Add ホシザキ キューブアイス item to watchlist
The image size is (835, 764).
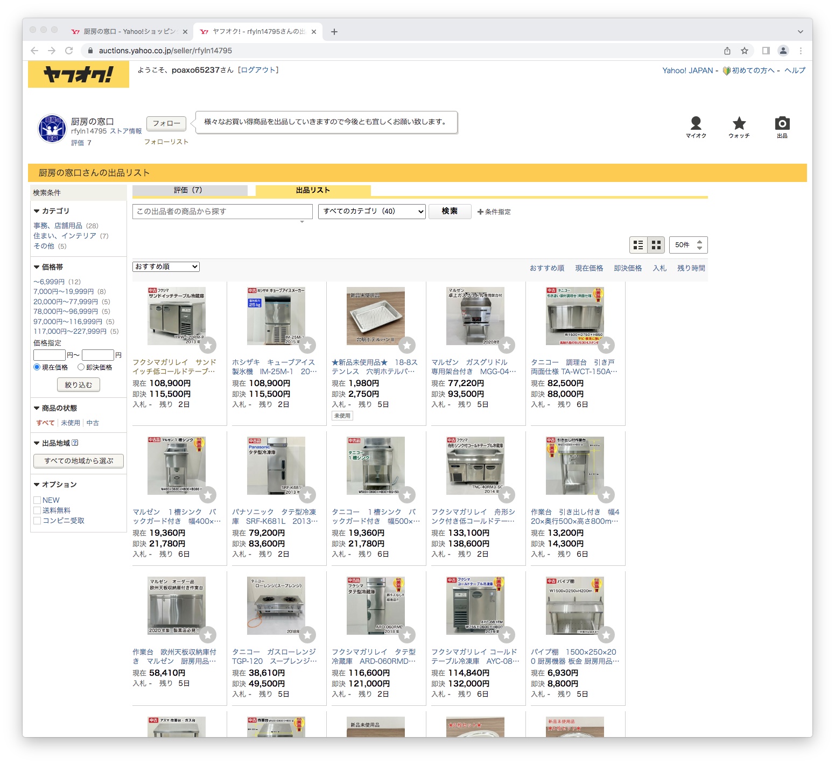[x=307, y=345]
